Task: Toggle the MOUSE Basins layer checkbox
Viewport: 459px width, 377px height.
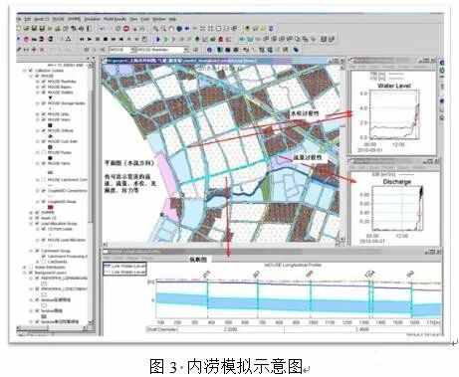Action: click(44, 87)
